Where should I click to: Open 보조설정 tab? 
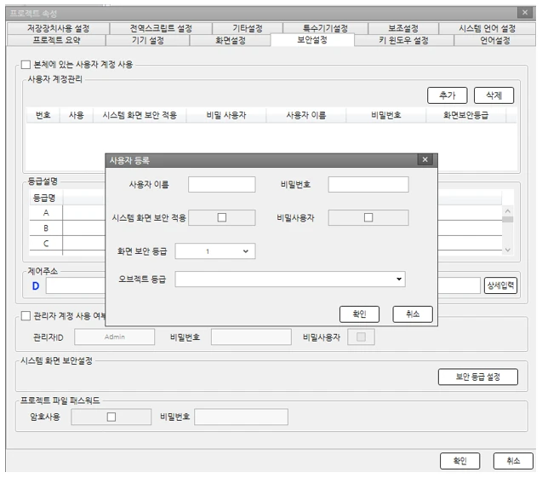[403, 28]
